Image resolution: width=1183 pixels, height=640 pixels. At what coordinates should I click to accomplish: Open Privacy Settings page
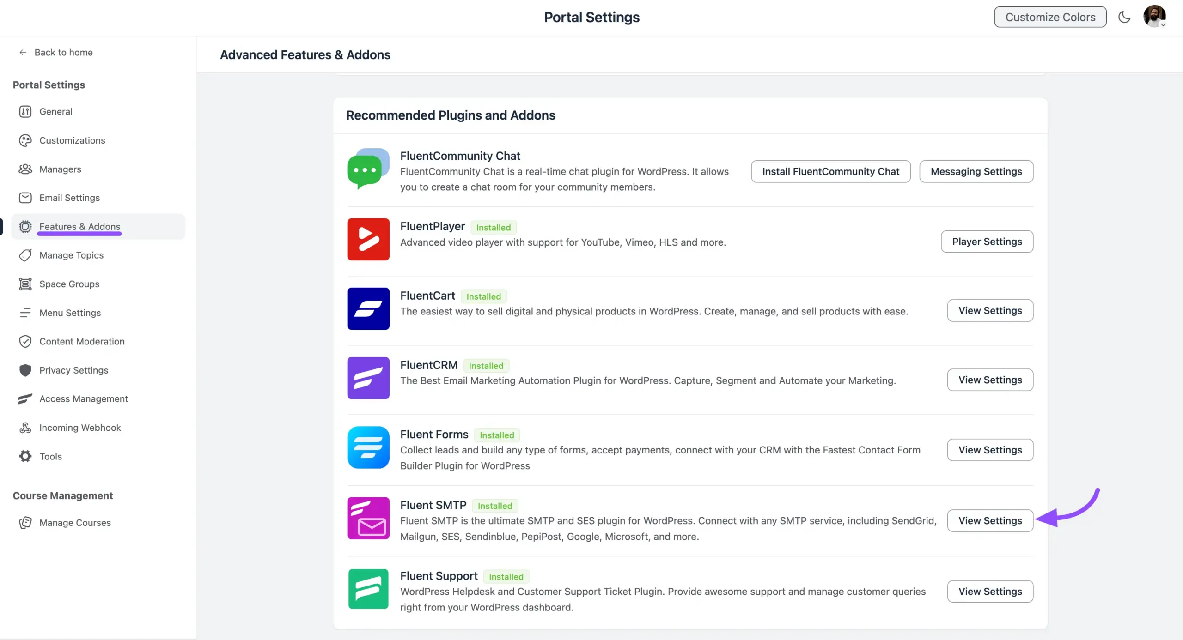(98, 370)
